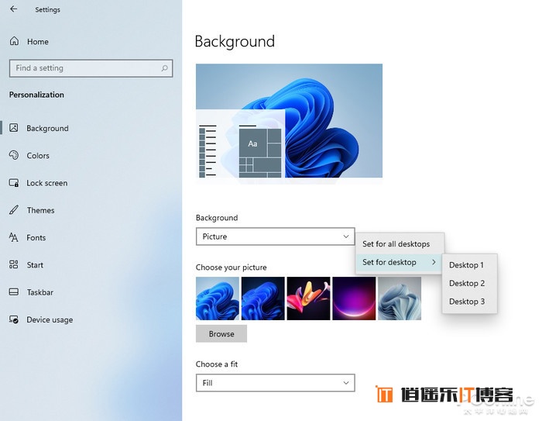The image size is (542, 421).
Task: Focus the Find a setting box
Action: (x=91, y=68)
